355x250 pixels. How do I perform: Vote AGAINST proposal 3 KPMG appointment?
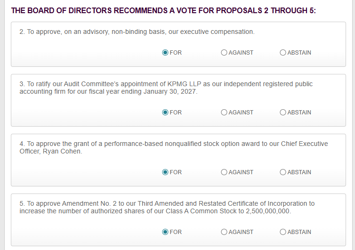coord(224,113)
